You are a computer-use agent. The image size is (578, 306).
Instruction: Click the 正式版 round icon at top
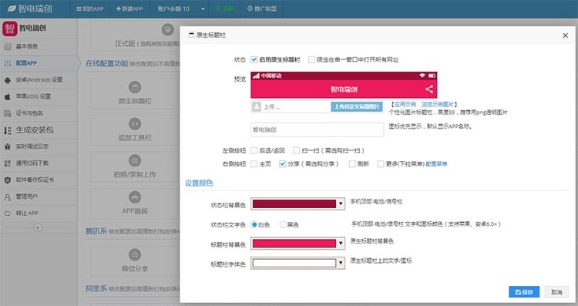(x=168, y=29)
